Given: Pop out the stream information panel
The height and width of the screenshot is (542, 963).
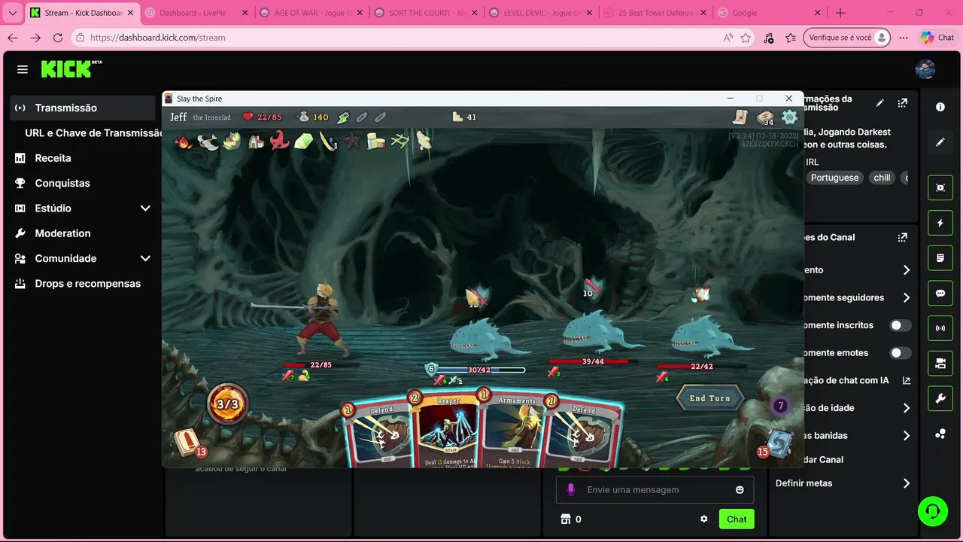Looking at the screenshot, I should tap(902, 103).
